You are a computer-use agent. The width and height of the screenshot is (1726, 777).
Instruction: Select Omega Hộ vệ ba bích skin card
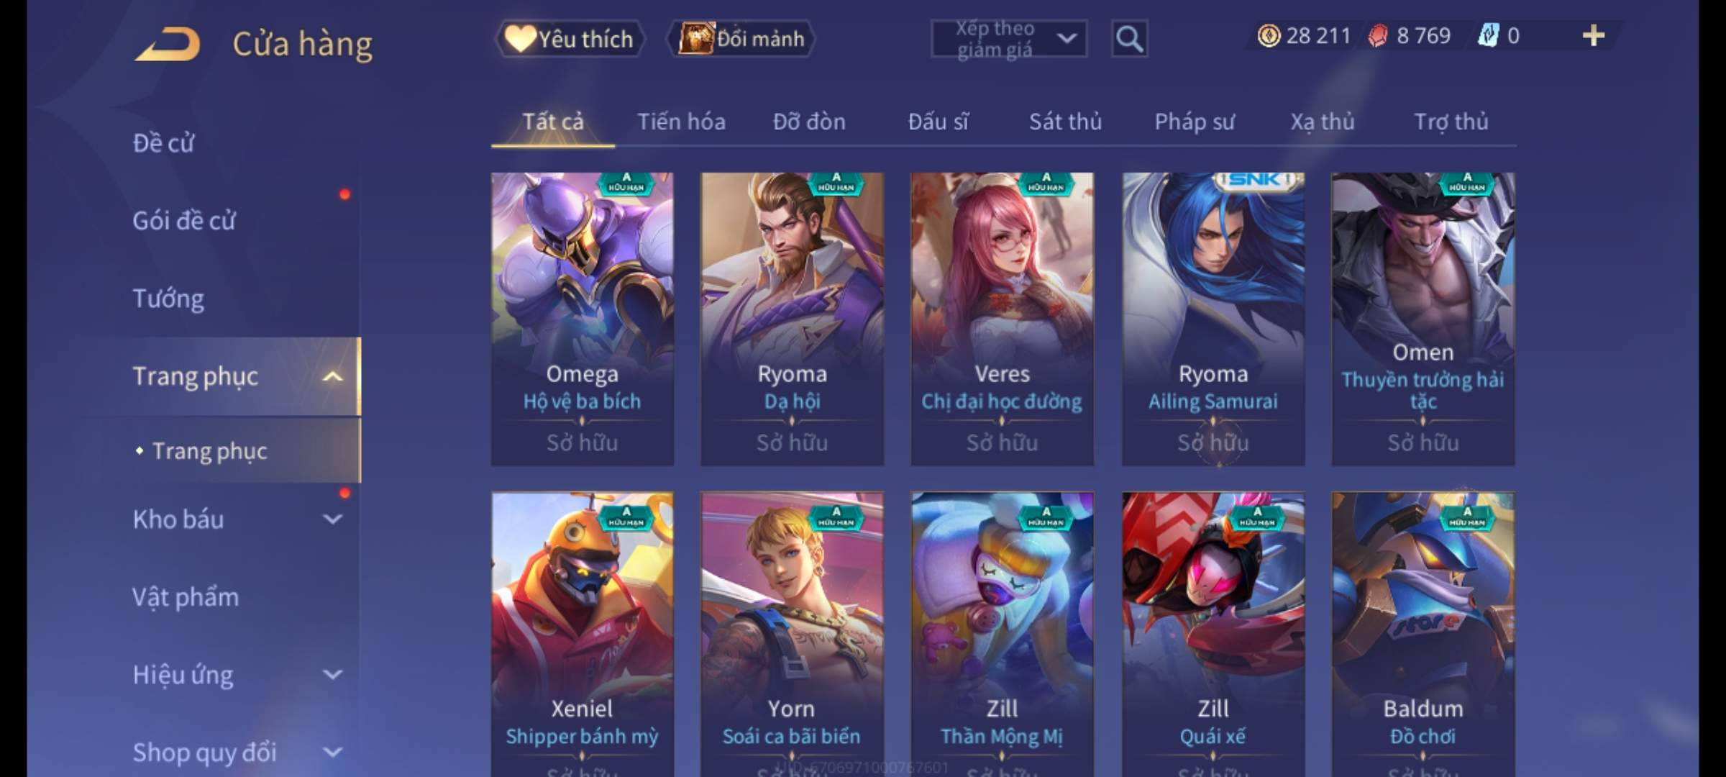[583, 319]
